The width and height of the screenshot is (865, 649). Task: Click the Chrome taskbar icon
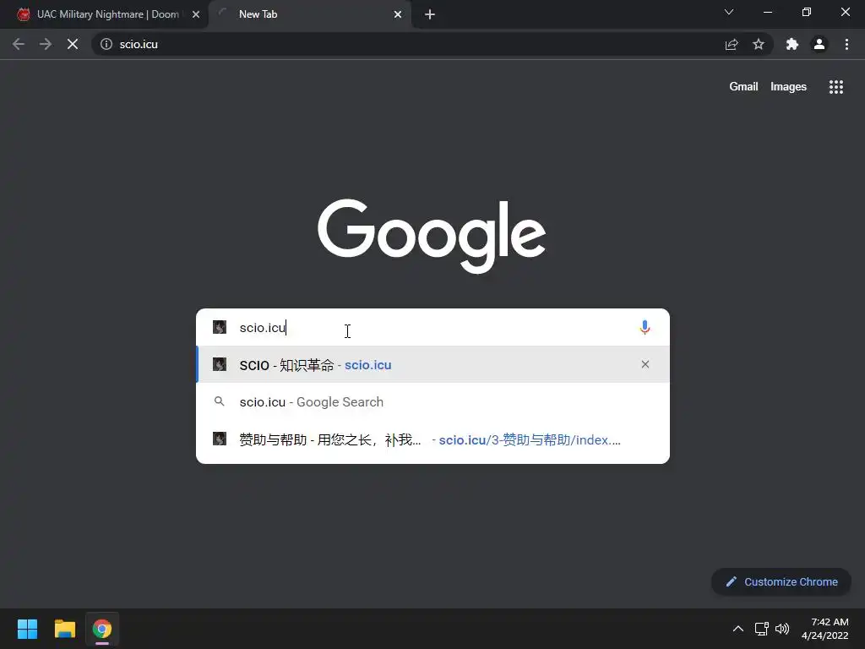[102, 629]
